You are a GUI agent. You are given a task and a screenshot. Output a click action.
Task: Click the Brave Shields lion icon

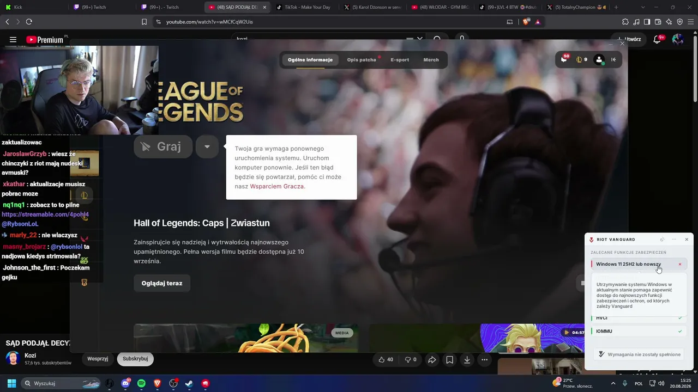pos(526,22)
